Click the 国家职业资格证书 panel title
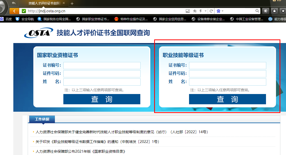The image size is (286, 155). (x=57, y=55)
